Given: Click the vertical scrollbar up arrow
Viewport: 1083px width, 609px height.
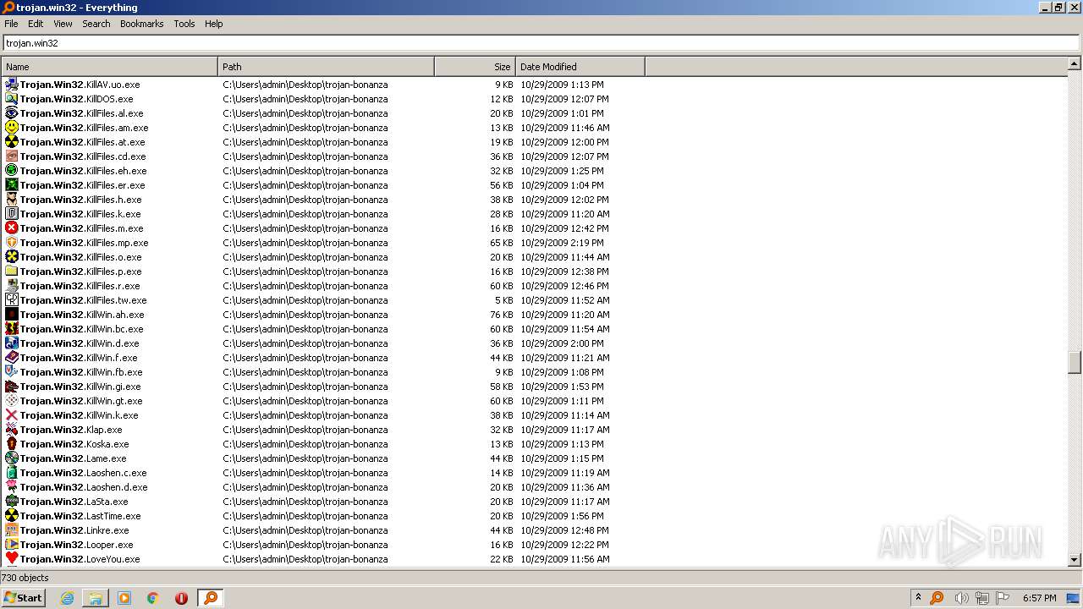Looking at the screenshot, I should [x=1075, y=63].
